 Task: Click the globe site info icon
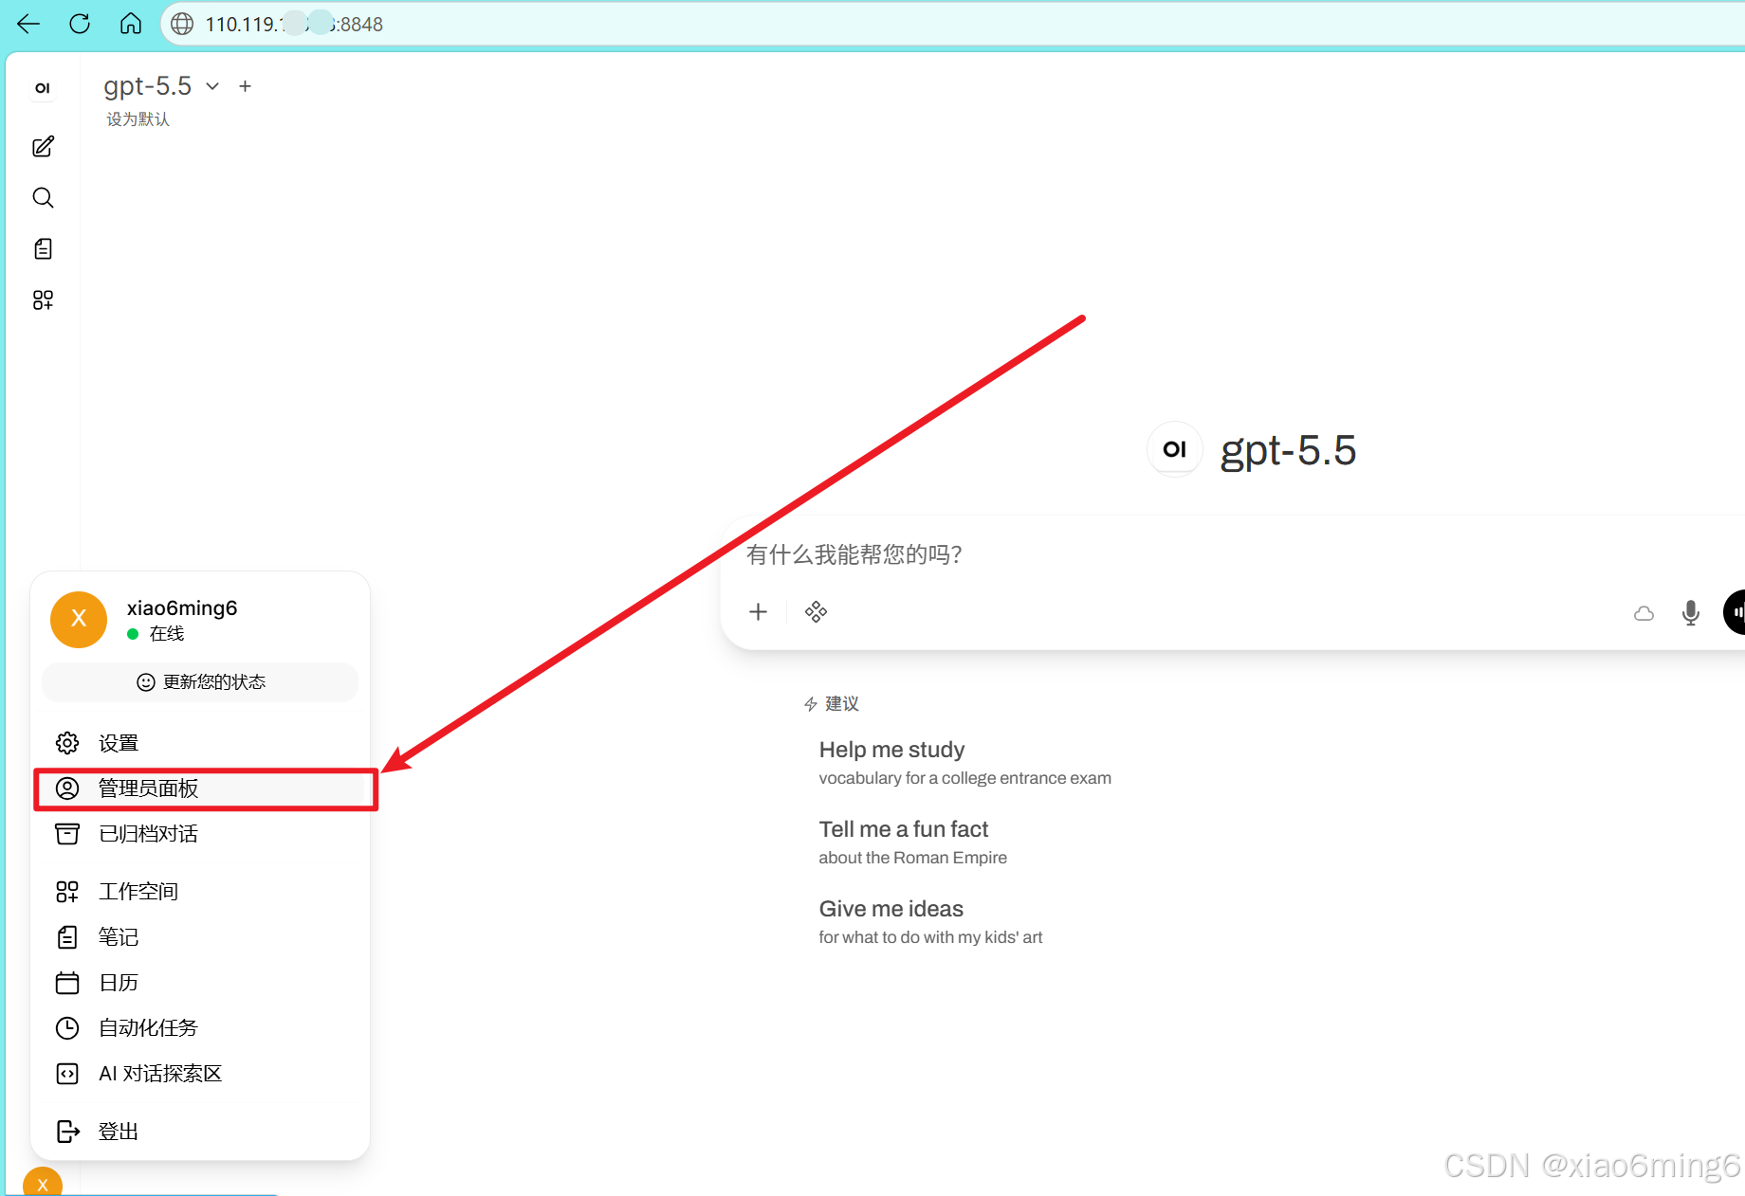point(182,24)
